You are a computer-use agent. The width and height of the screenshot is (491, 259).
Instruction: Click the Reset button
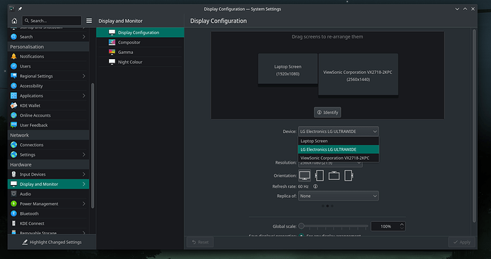200,242
